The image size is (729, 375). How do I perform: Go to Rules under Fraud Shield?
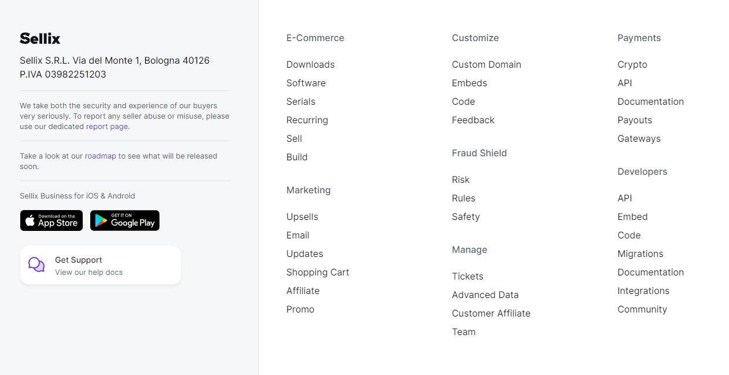click(x=463, y=198)
